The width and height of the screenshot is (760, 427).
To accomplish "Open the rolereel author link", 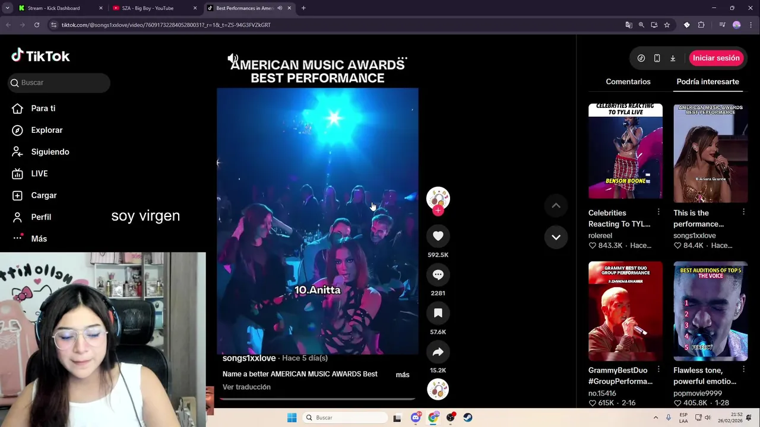I will 600,236.
